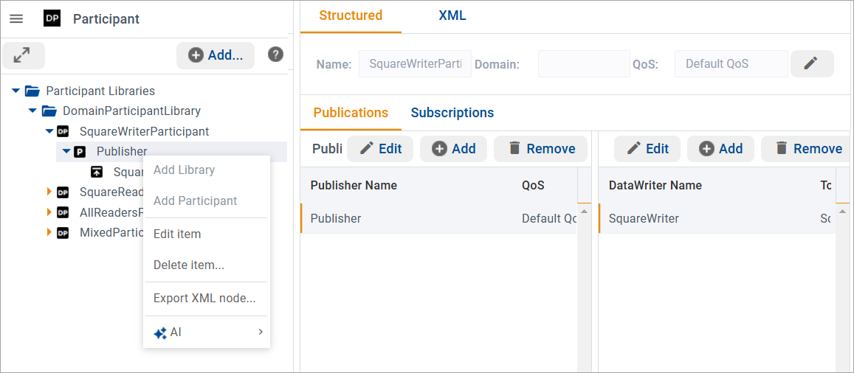
Task: Select the Publisher P icon in tree
Action: (80, 152)
